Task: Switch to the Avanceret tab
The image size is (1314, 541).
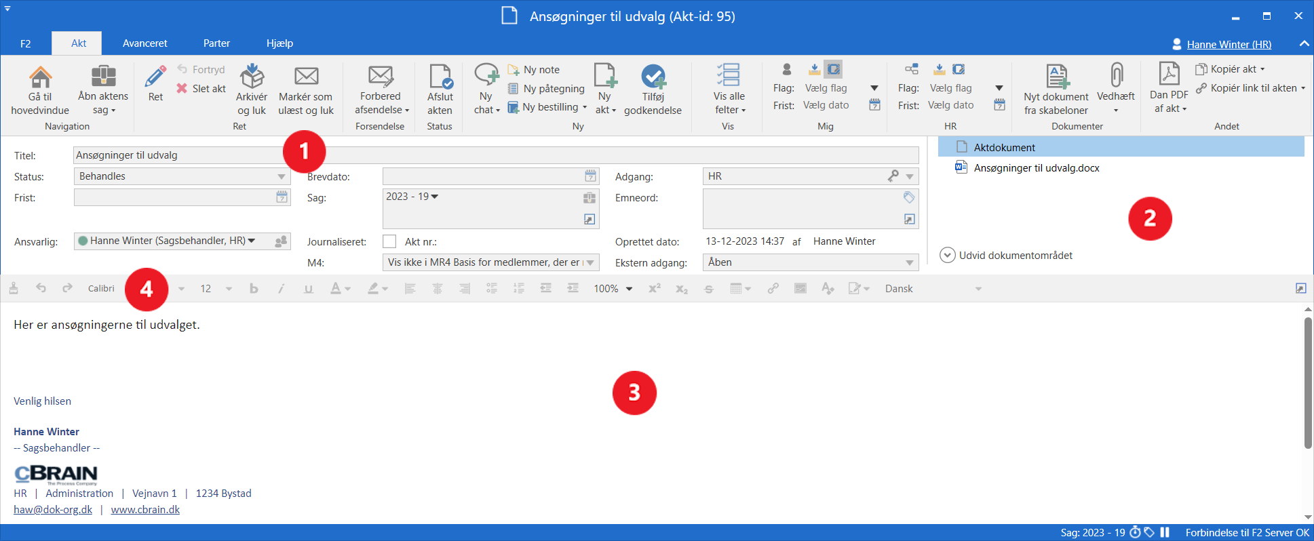Action: click(145, 43)
